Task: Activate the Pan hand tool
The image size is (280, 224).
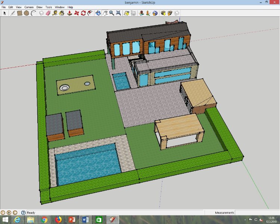Action: click(105, 13)
